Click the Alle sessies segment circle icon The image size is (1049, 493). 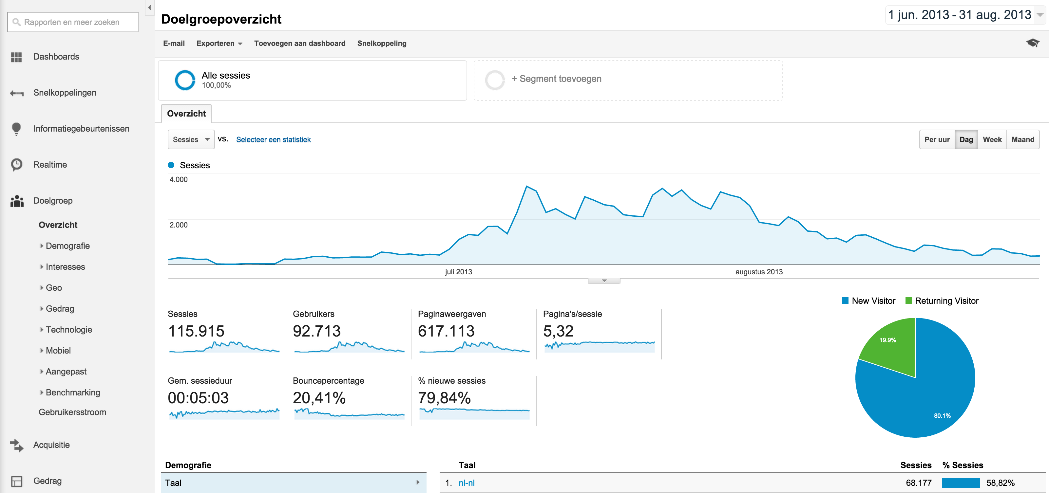[185, 80]
